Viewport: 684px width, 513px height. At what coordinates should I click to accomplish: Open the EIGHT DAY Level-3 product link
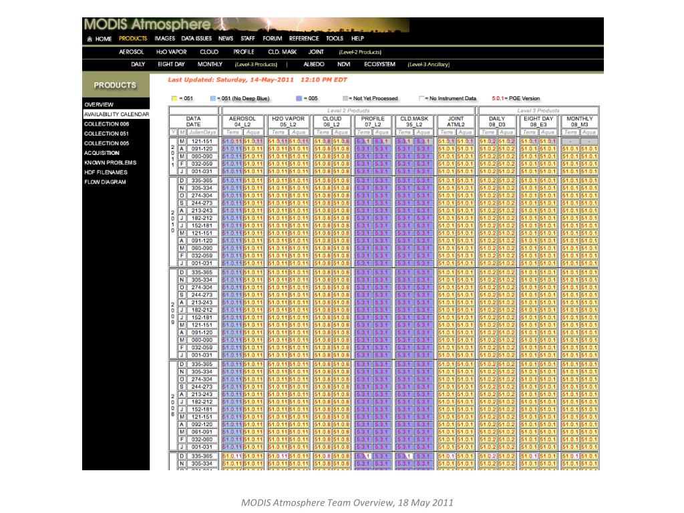171,64
